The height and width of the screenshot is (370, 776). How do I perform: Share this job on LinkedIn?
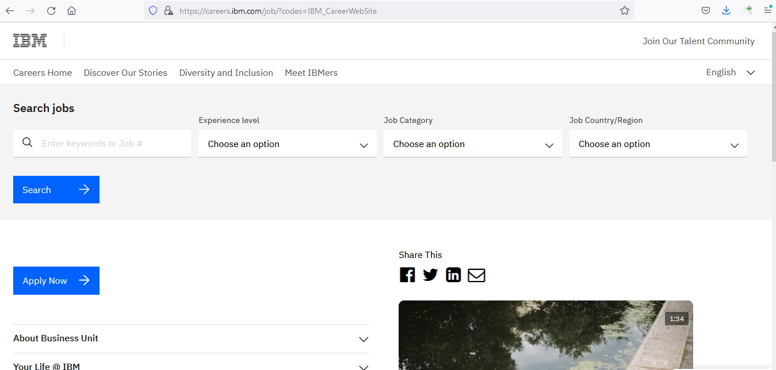coord(453,275)
